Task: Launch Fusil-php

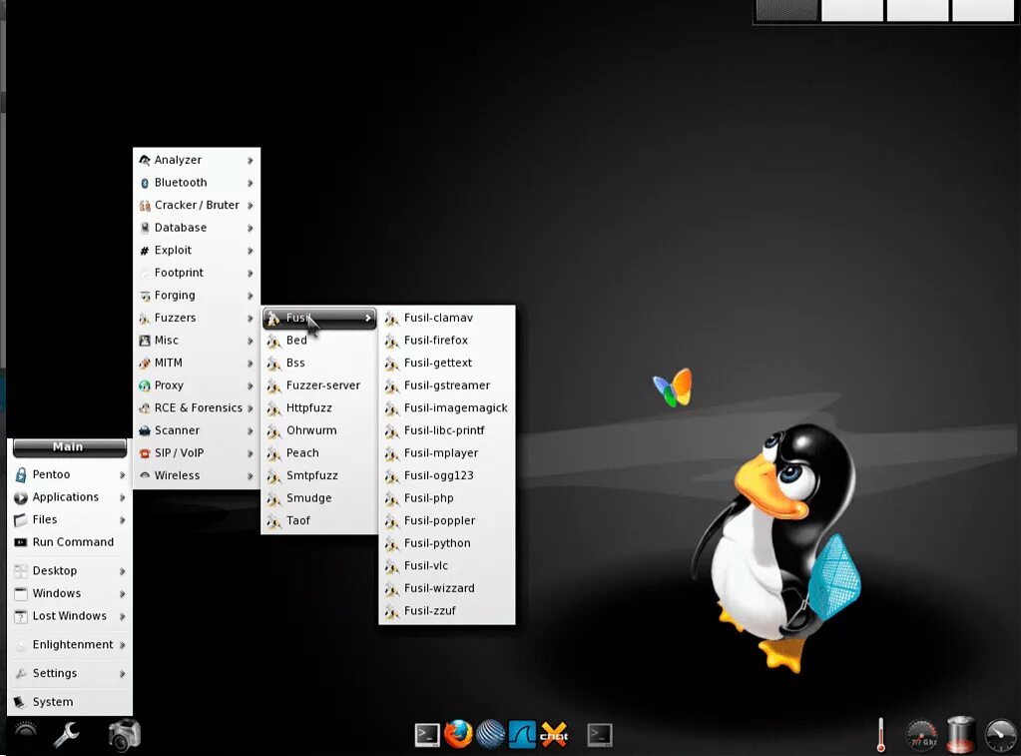Action: coord(447,498)
